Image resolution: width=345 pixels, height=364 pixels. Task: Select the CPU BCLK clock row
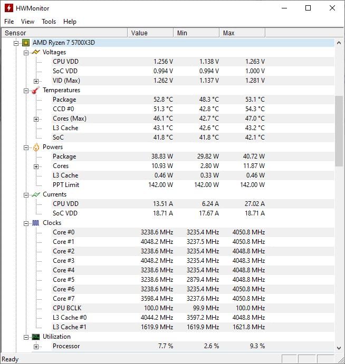(x=67, y=308)
